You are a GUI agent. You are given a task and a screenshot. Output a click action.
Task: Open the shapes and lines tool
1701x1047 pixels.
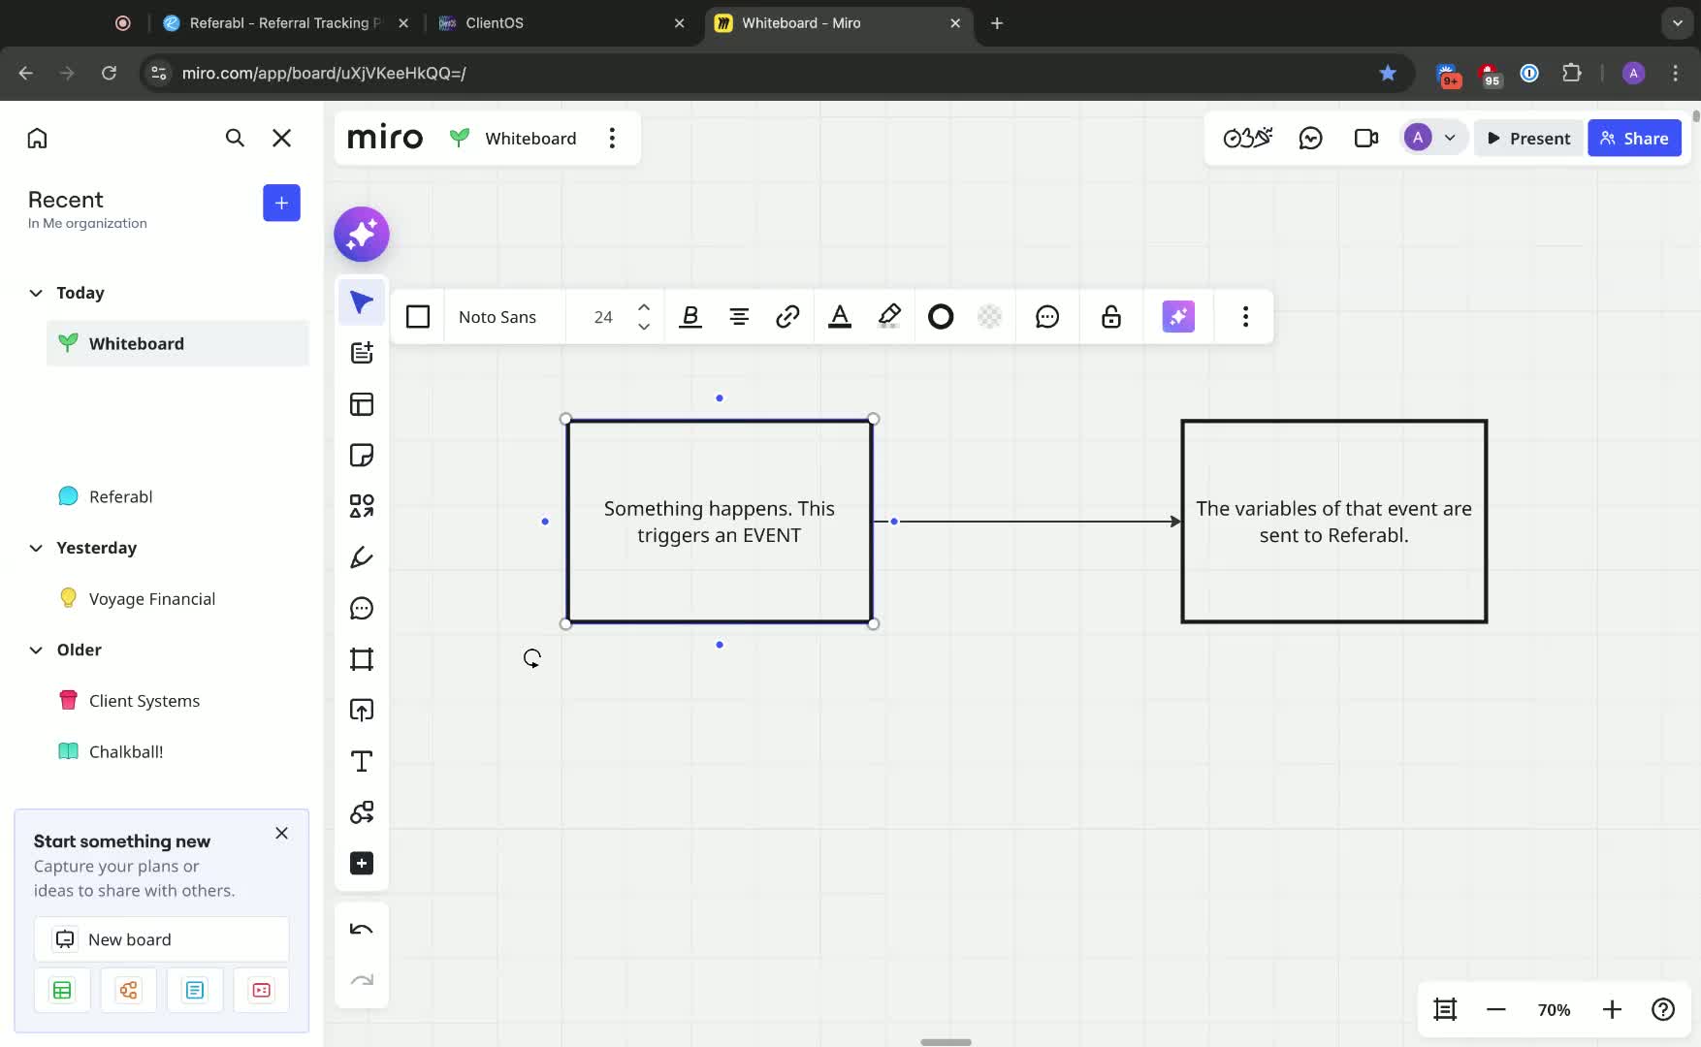362,506
